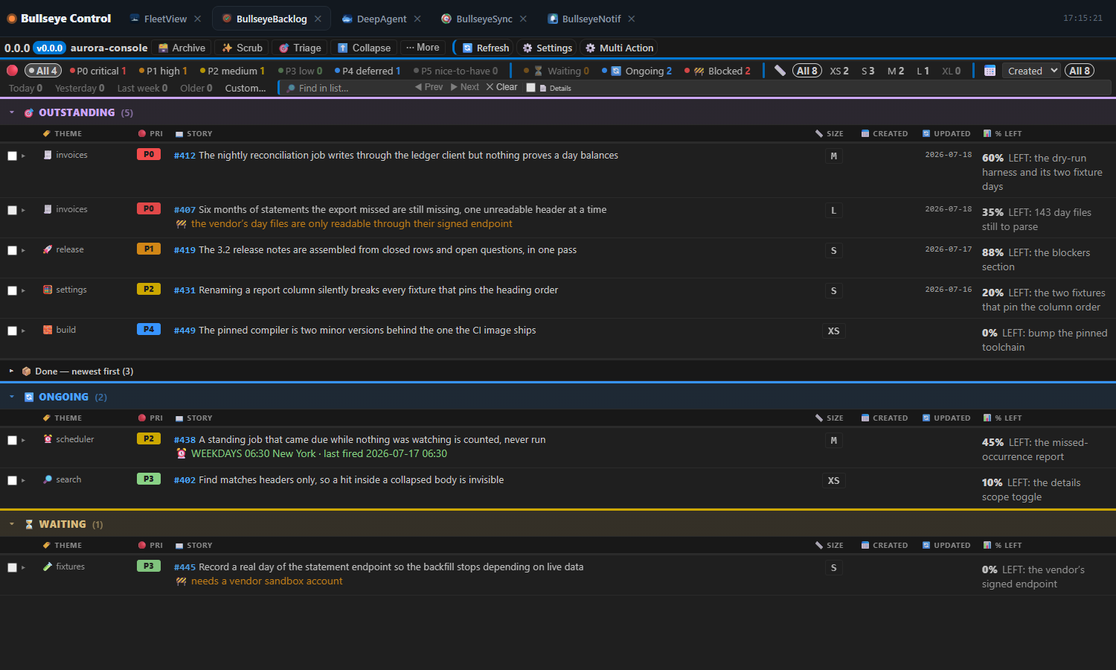Viewport: 1116px width, 670px height.
Task: Toggle the Details checkbox in the find bar
Action: tap(530, 88)
